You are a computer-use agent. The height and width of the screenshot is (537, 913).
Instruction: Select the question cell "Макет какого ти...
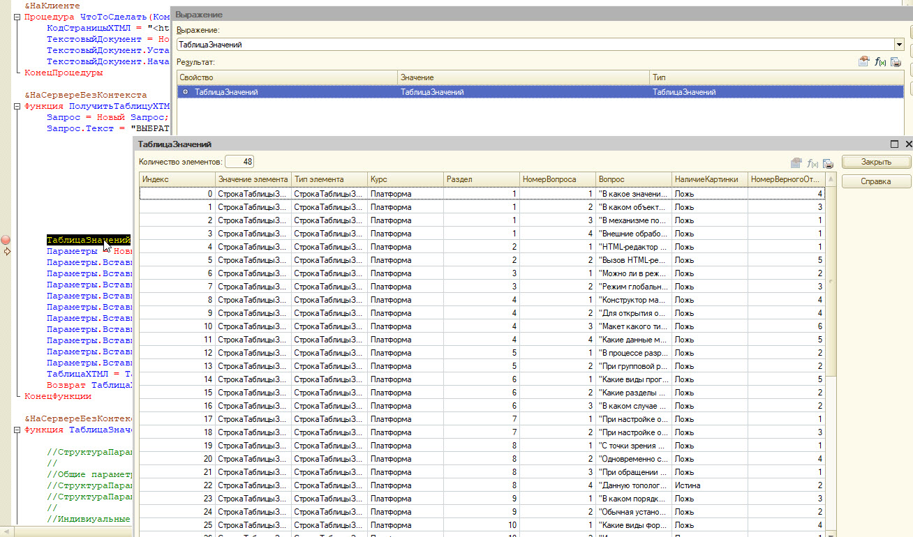click(x=634, y=326)
